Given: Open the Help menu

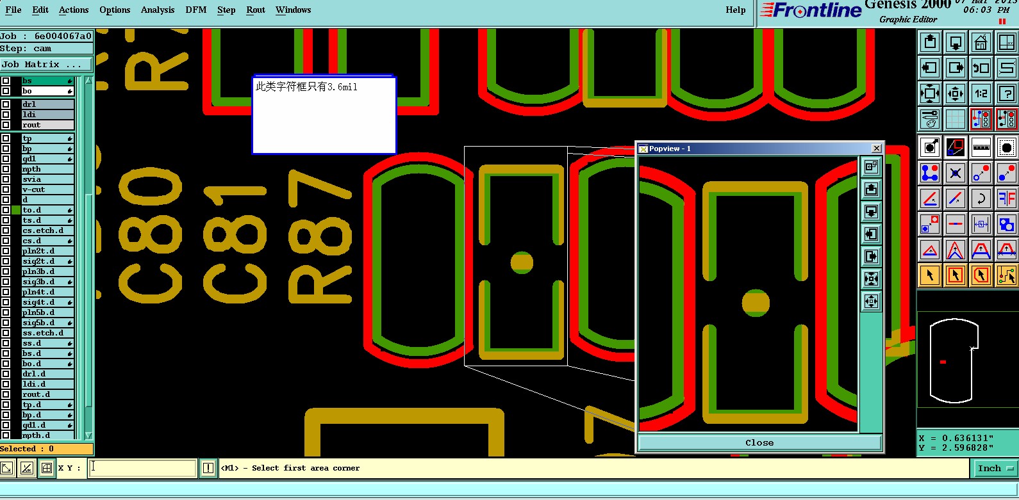Looking at the screenshot, I should pos(736,10).
